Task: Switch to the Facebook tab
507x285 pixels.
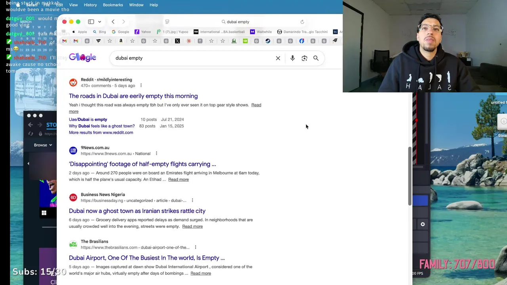Action: 302,41
